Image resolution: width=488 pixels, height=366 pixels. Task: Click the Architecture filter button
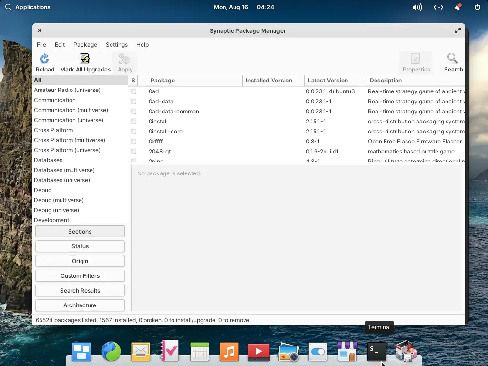[x=80, y=305]
